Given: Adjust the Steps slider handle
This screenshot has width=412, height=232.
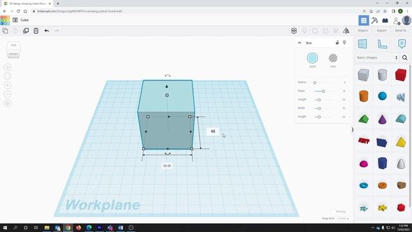Looking at the screenshot, I should point(323,92).
